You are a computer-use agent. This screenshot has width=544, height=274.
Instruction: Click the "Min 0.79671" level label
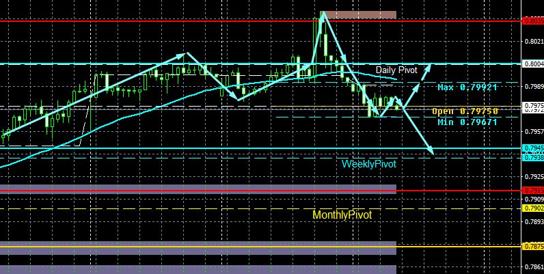click(x=467, y=122)
